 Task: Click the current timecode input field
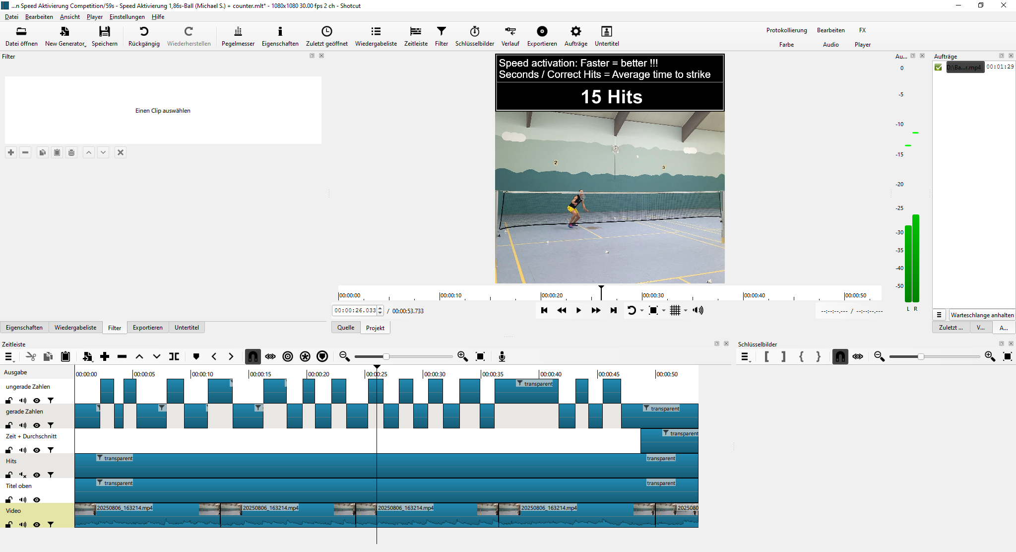click(354, 311)
